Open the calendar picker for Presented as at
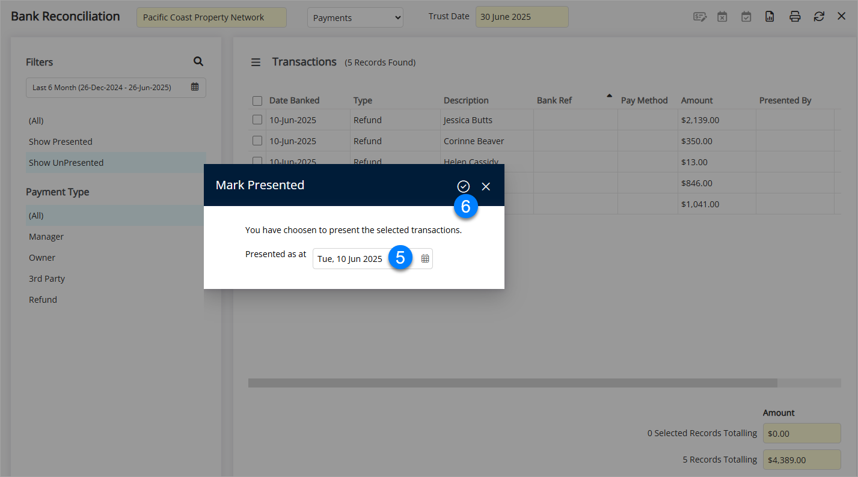 click(425, 259)
